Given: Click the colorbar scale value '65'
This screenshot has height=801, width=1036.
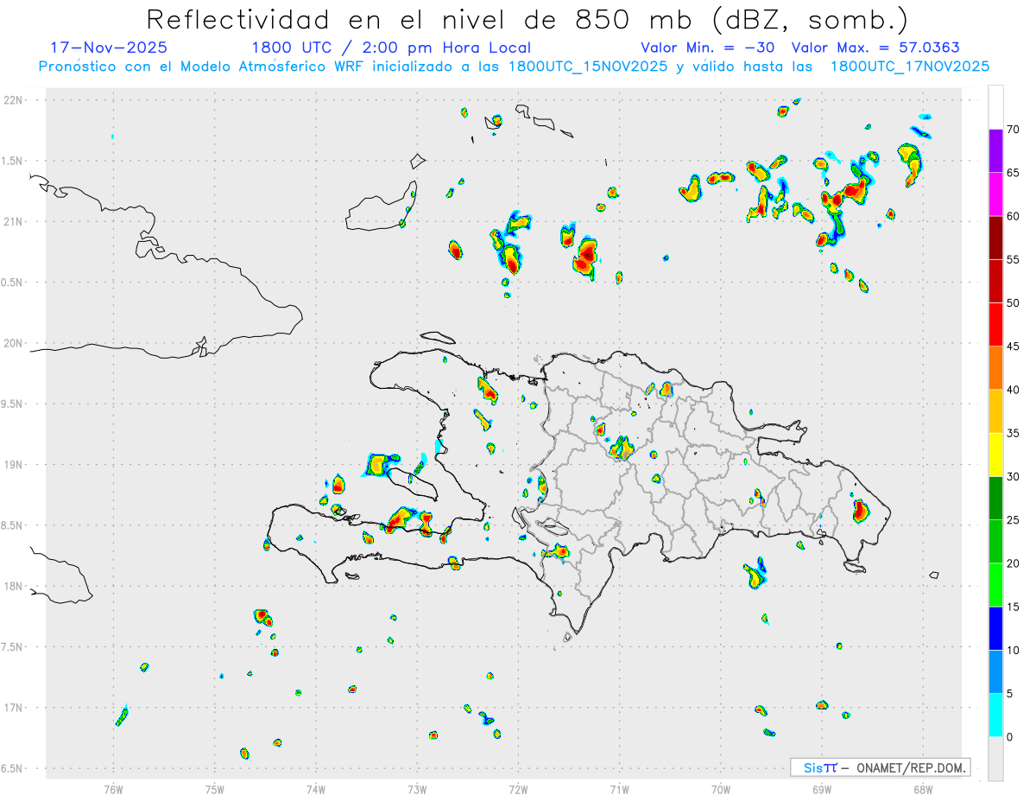Looking at the screenshot, I should [1014, 173].
